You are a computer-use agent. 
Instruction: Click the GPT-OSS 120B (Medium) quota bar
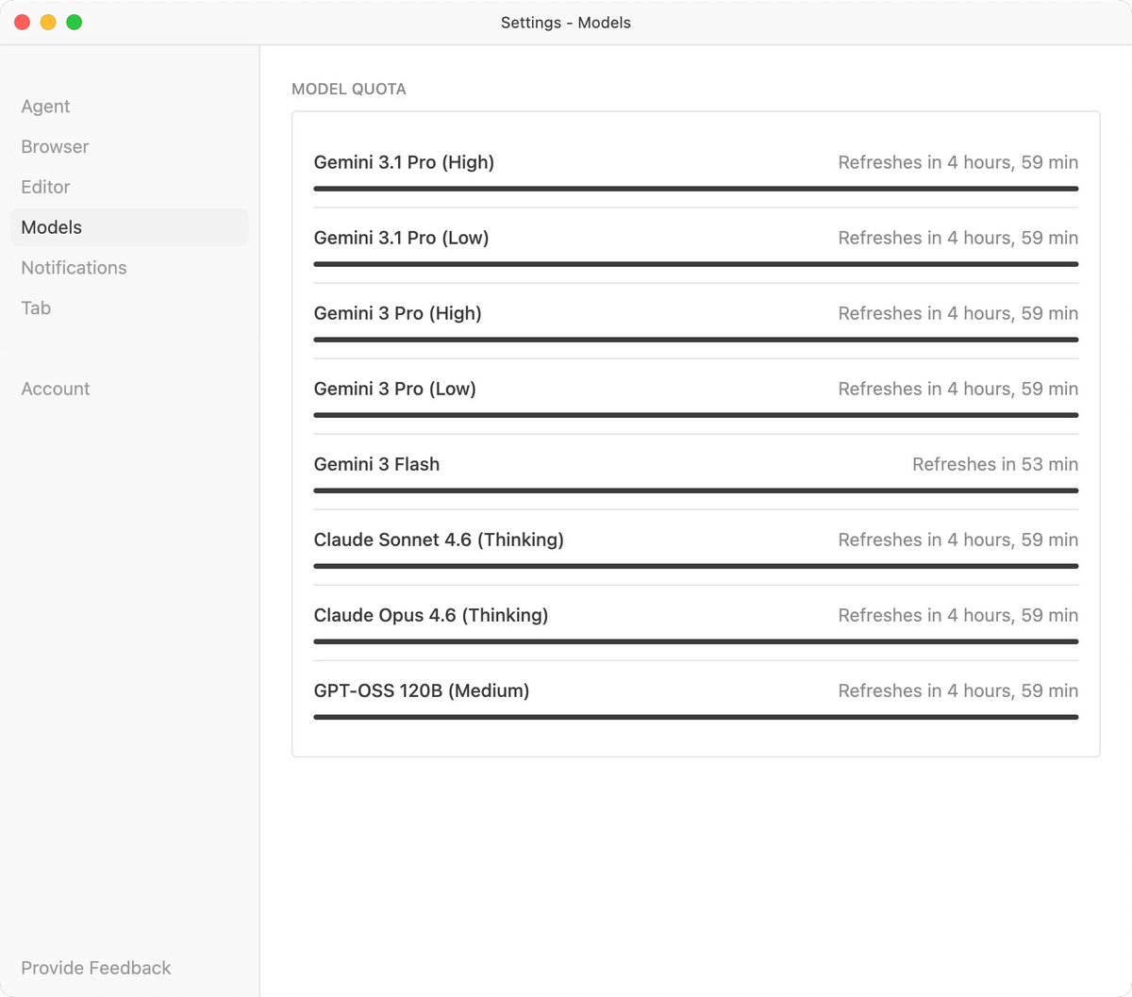tap(696, 717)
